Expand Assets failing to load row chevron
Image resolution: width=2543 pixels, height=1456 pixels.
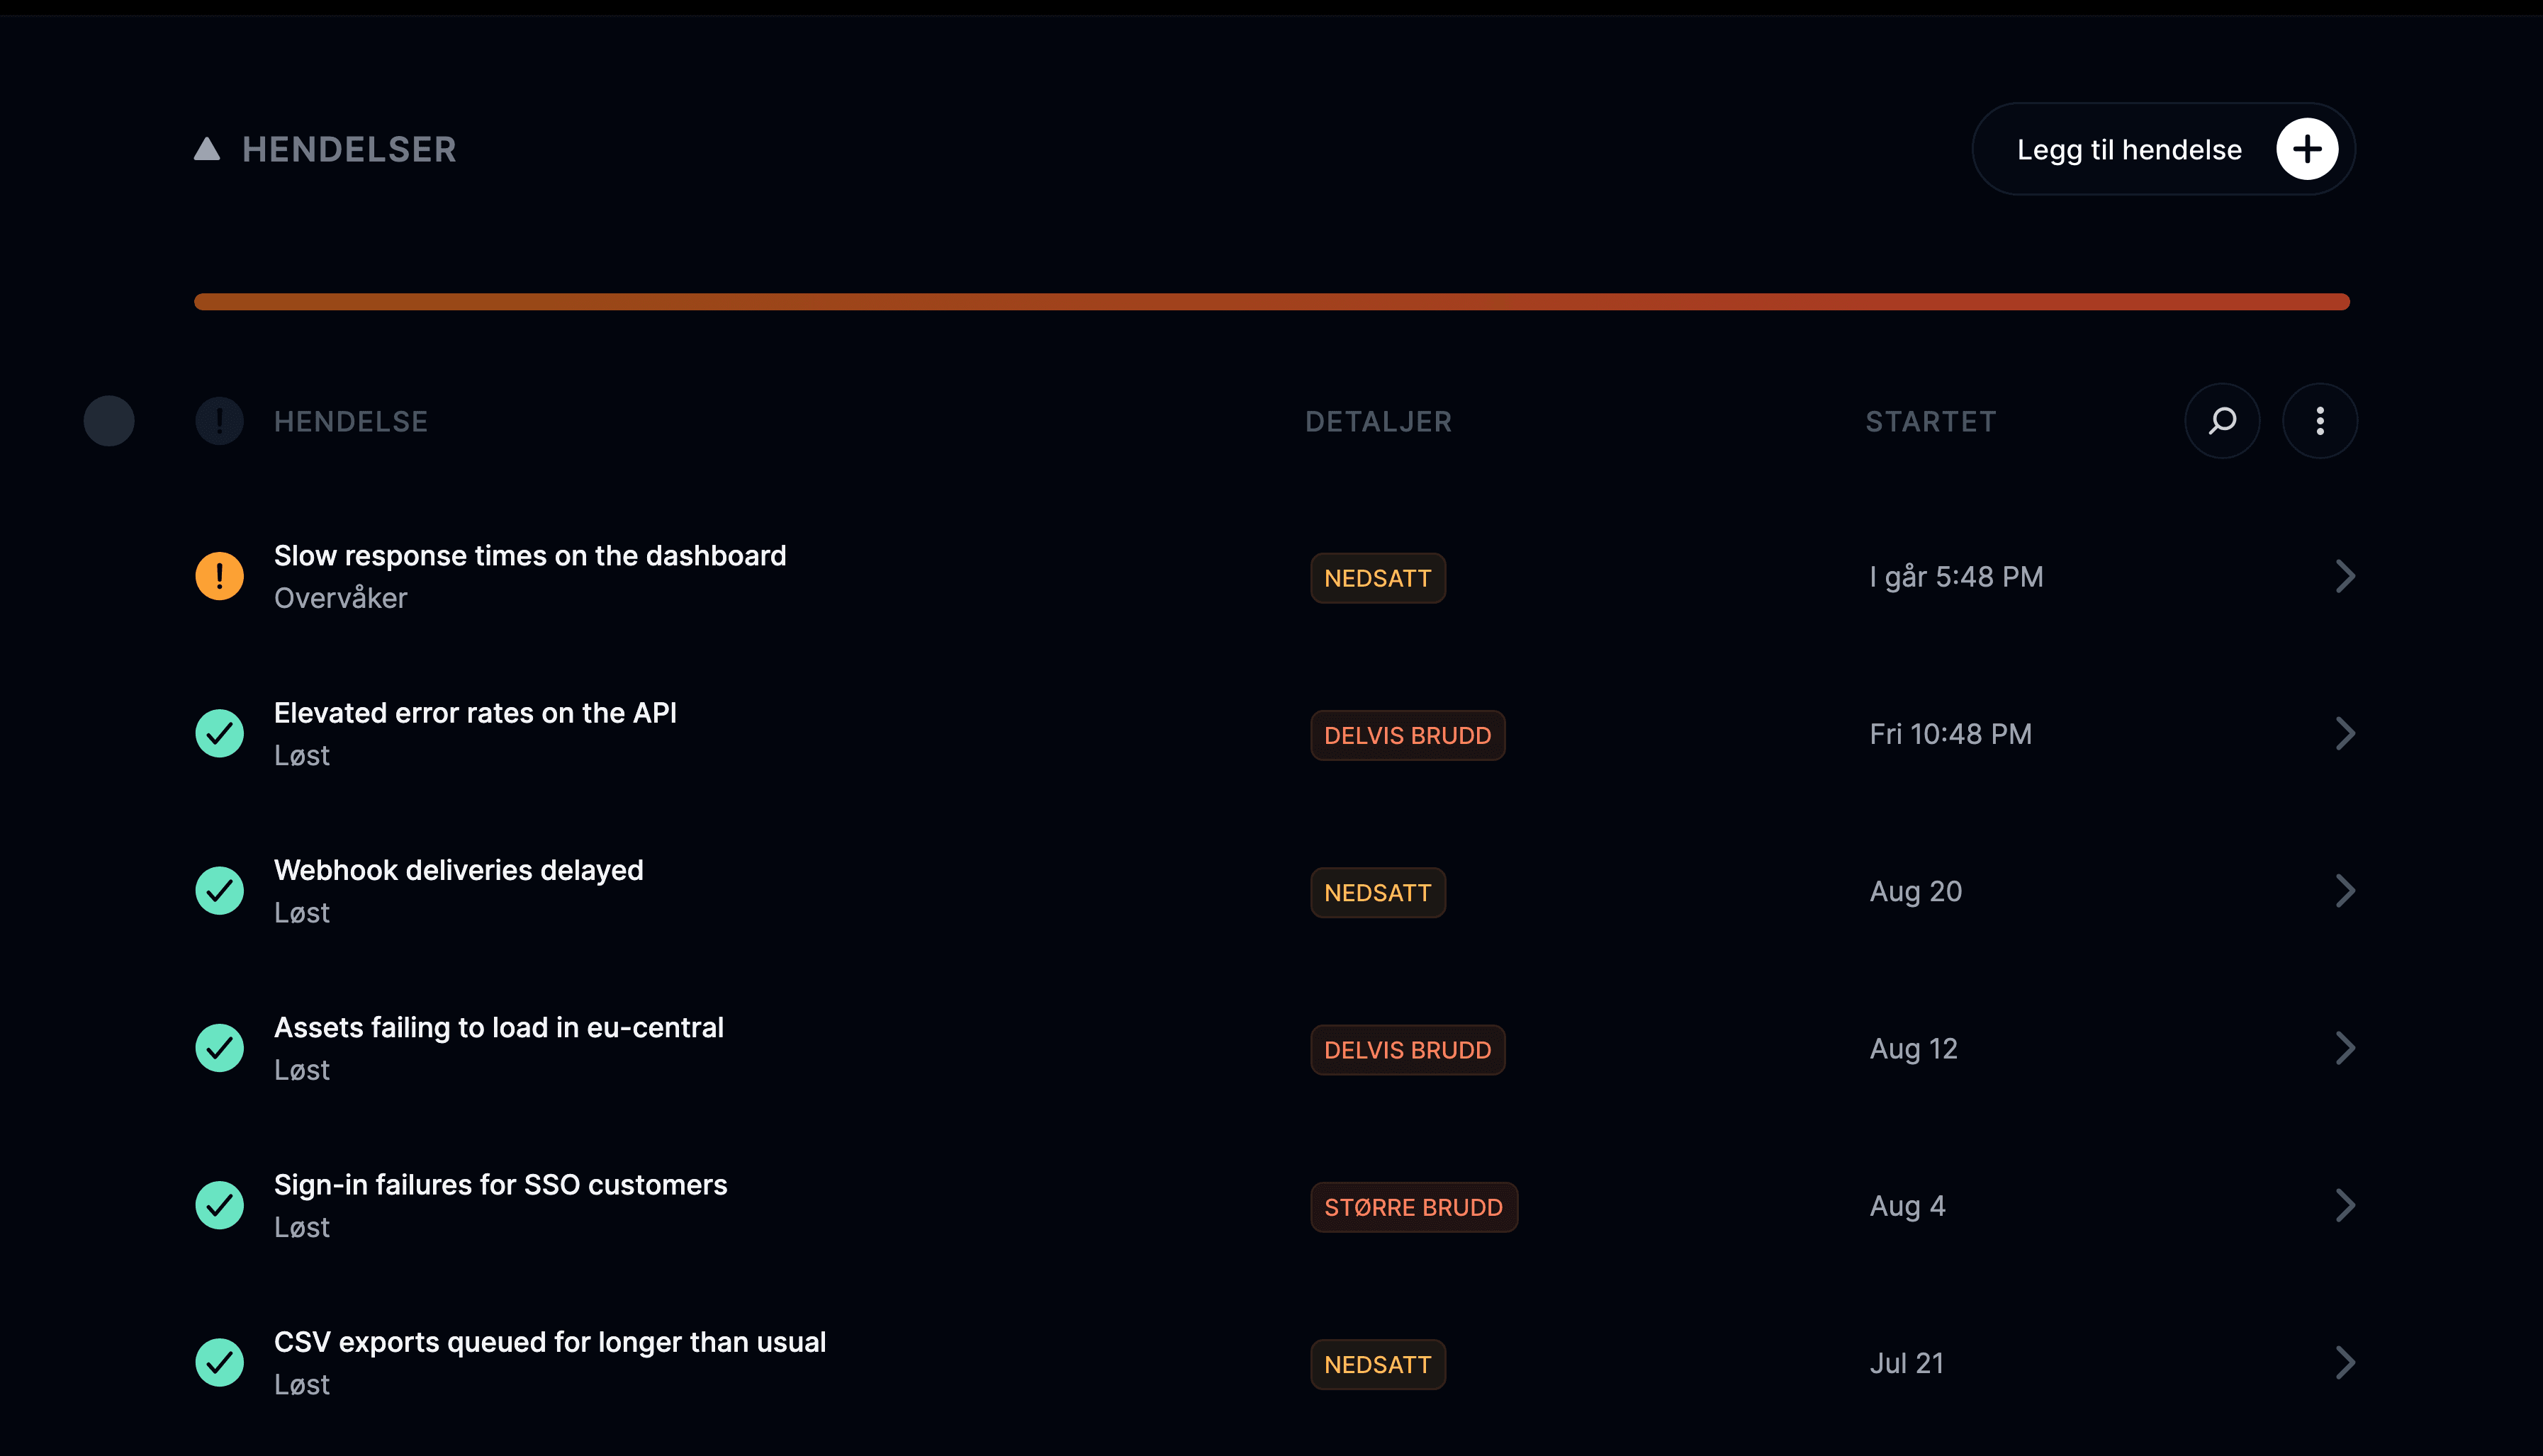point(2345,1048)
